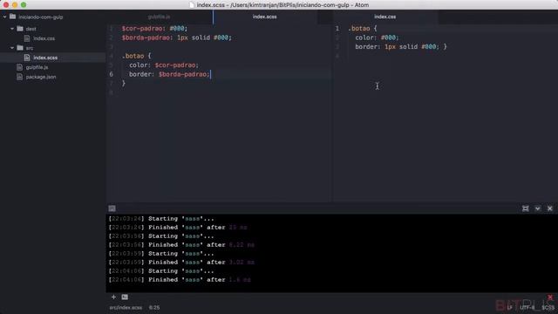
Task: Click the $cor-padrao declaration on line 1
Action: coord(154,29)
